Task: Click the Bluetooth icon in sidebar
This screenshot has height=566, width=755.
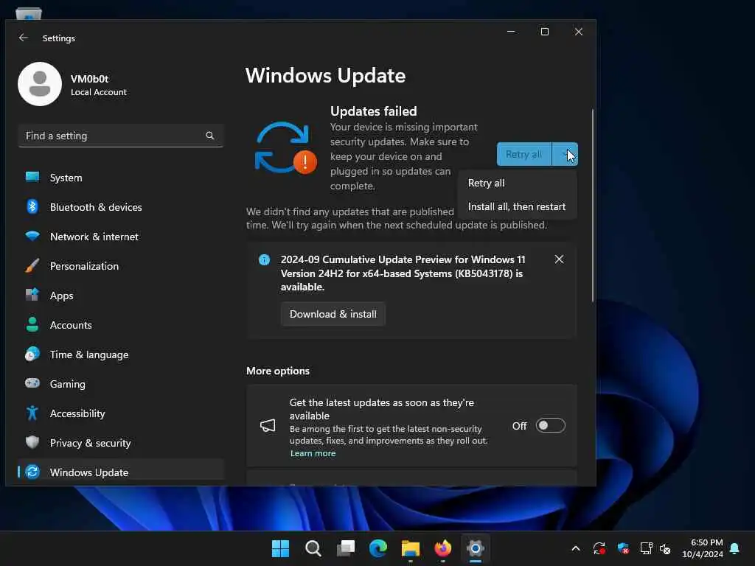Action: (32, 206)
